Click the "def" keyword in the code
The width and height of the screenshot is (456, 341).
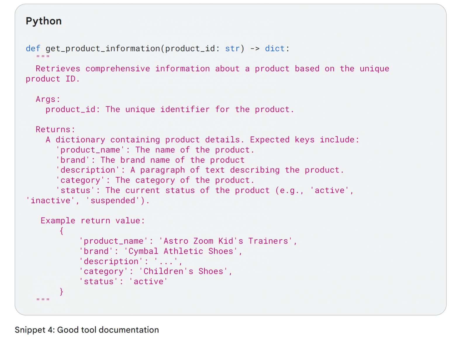[x=33, y=48]
